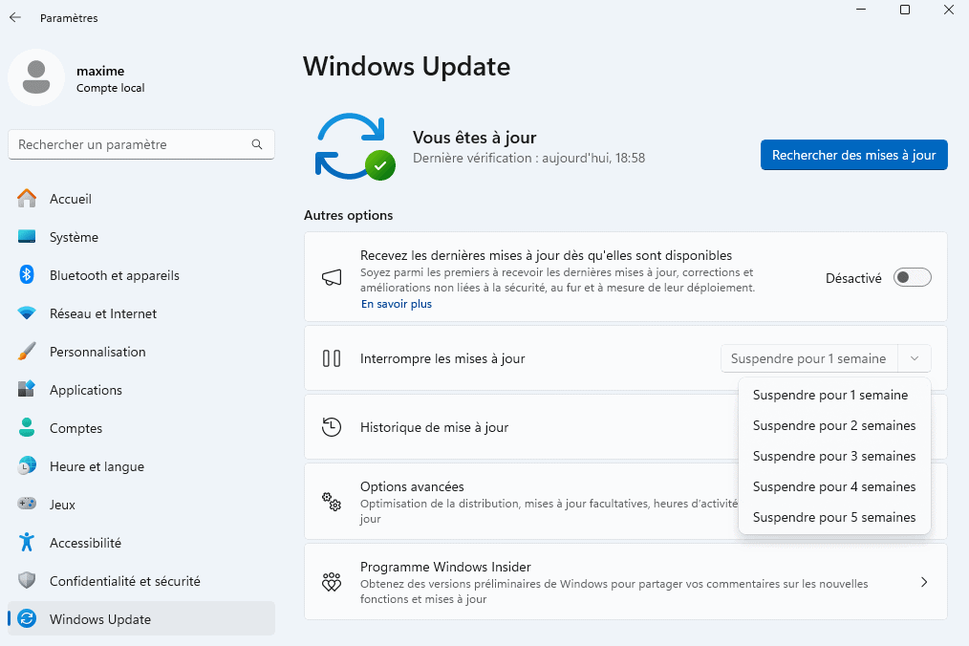
Task: Click the Accessibilité figure icon
Action: click(x=27, y=542)
